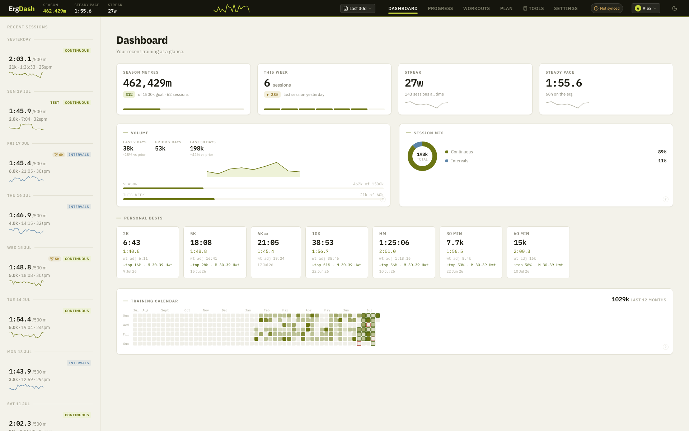Open help icon in Session Mix card
Screen dimensions: 689x431
pyautogui.click(x=666, y=199)
